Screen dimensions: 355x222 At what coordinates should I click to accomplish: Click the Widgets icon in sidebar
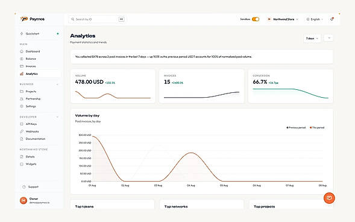coord(22,164)
